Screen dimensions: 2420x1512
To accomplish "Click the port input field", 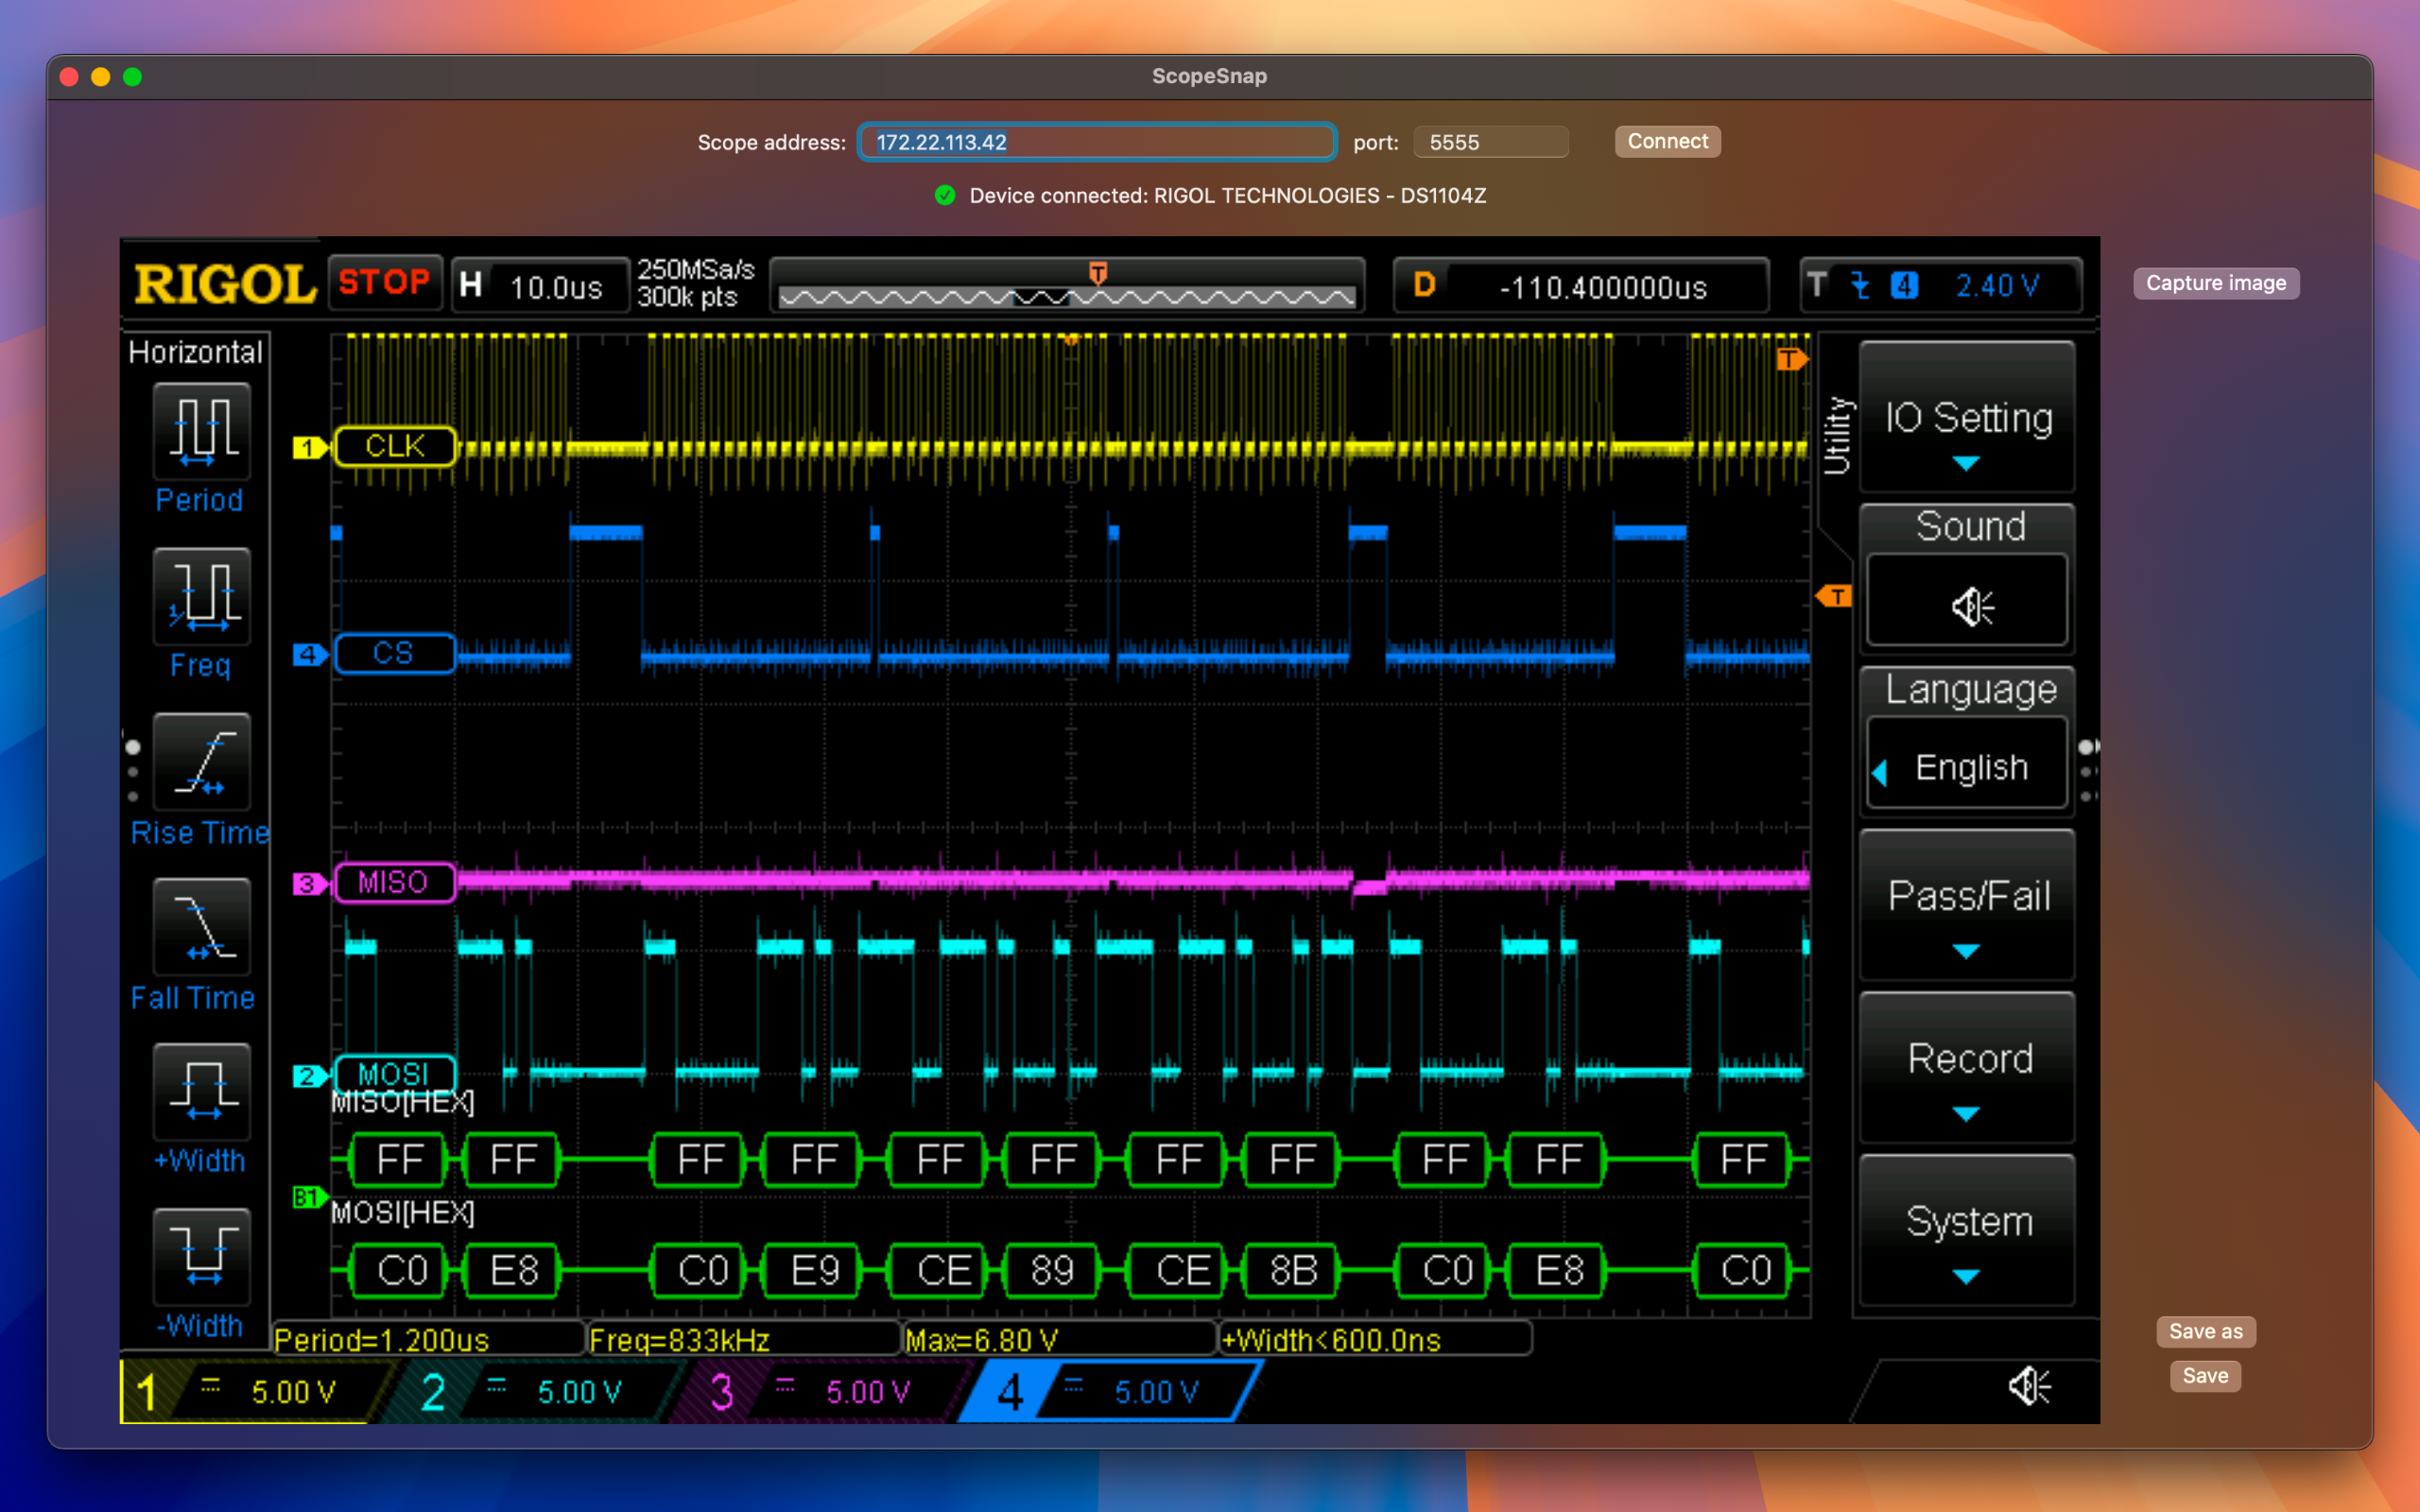I will click(x=1490, y=142).
